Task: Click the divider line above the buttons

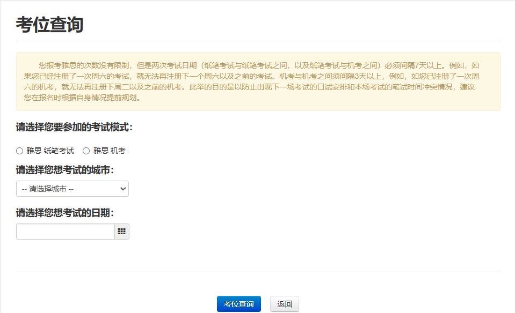Action: (258, 272)
